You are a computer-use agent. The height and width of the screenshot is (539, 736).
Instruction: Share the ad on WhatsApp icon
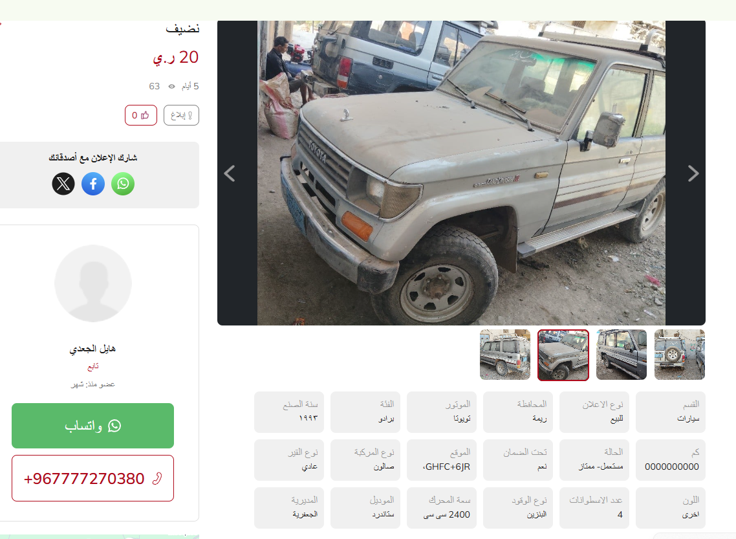(123, 184)
